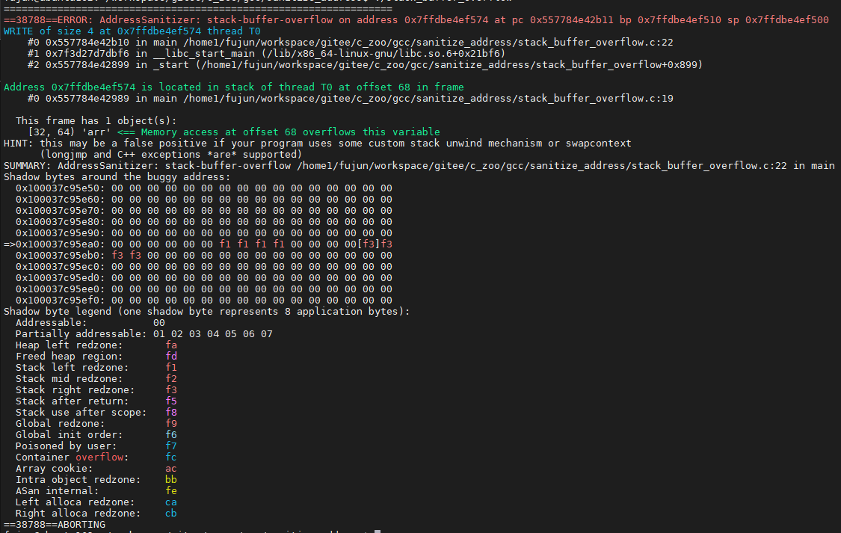
Task: Click the yellow 'bb' intra object value
Action: (x=171, y=480)
